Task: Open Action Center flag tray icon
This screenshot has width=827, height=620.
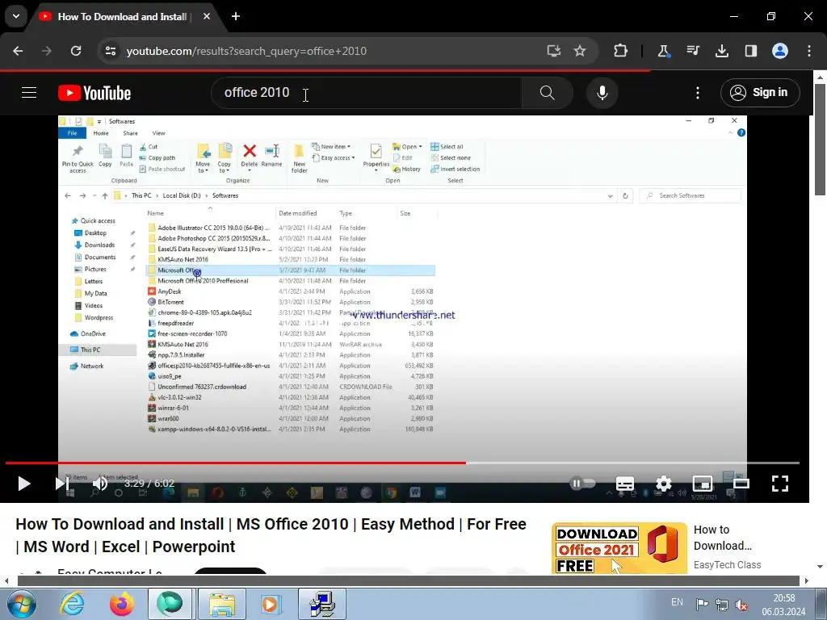Action: 702,605
